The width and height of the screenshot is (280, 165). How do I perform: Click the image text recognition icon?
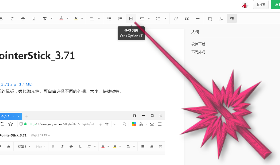[x=221, y=19]
